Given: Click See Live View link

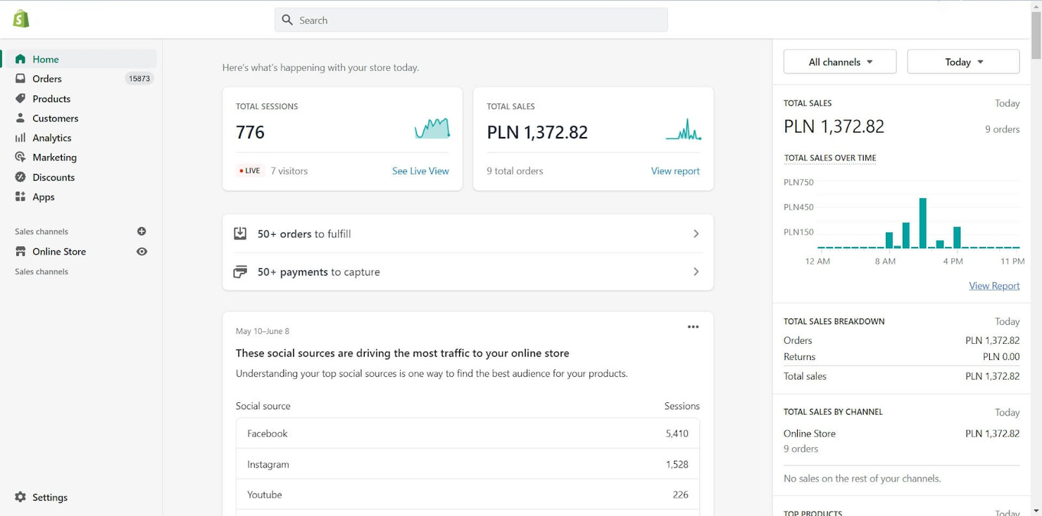Looking at the screenshot, I should (x=420, y=171).
